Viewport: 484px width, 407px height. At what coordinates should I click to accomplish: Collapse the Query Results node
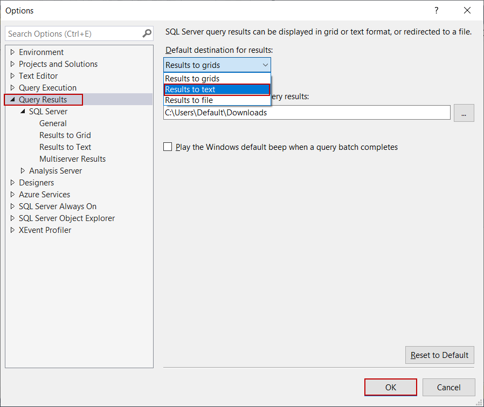click(12, 100)
